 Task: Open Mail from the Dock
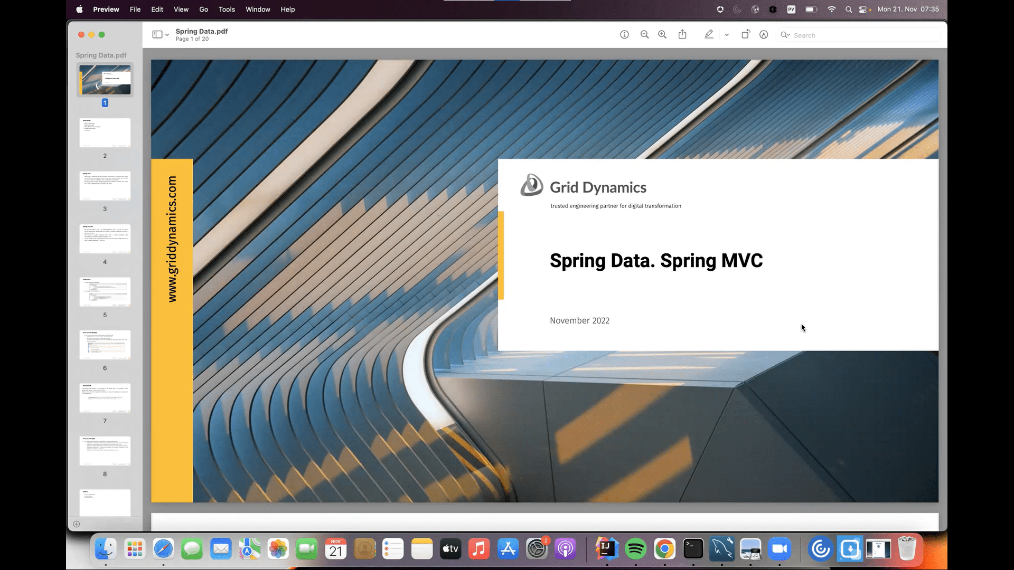pyautogui.click(x=221, y=549)
